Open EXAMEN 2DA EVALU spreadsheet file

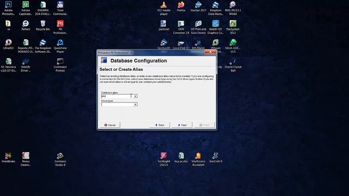(43, 8)
